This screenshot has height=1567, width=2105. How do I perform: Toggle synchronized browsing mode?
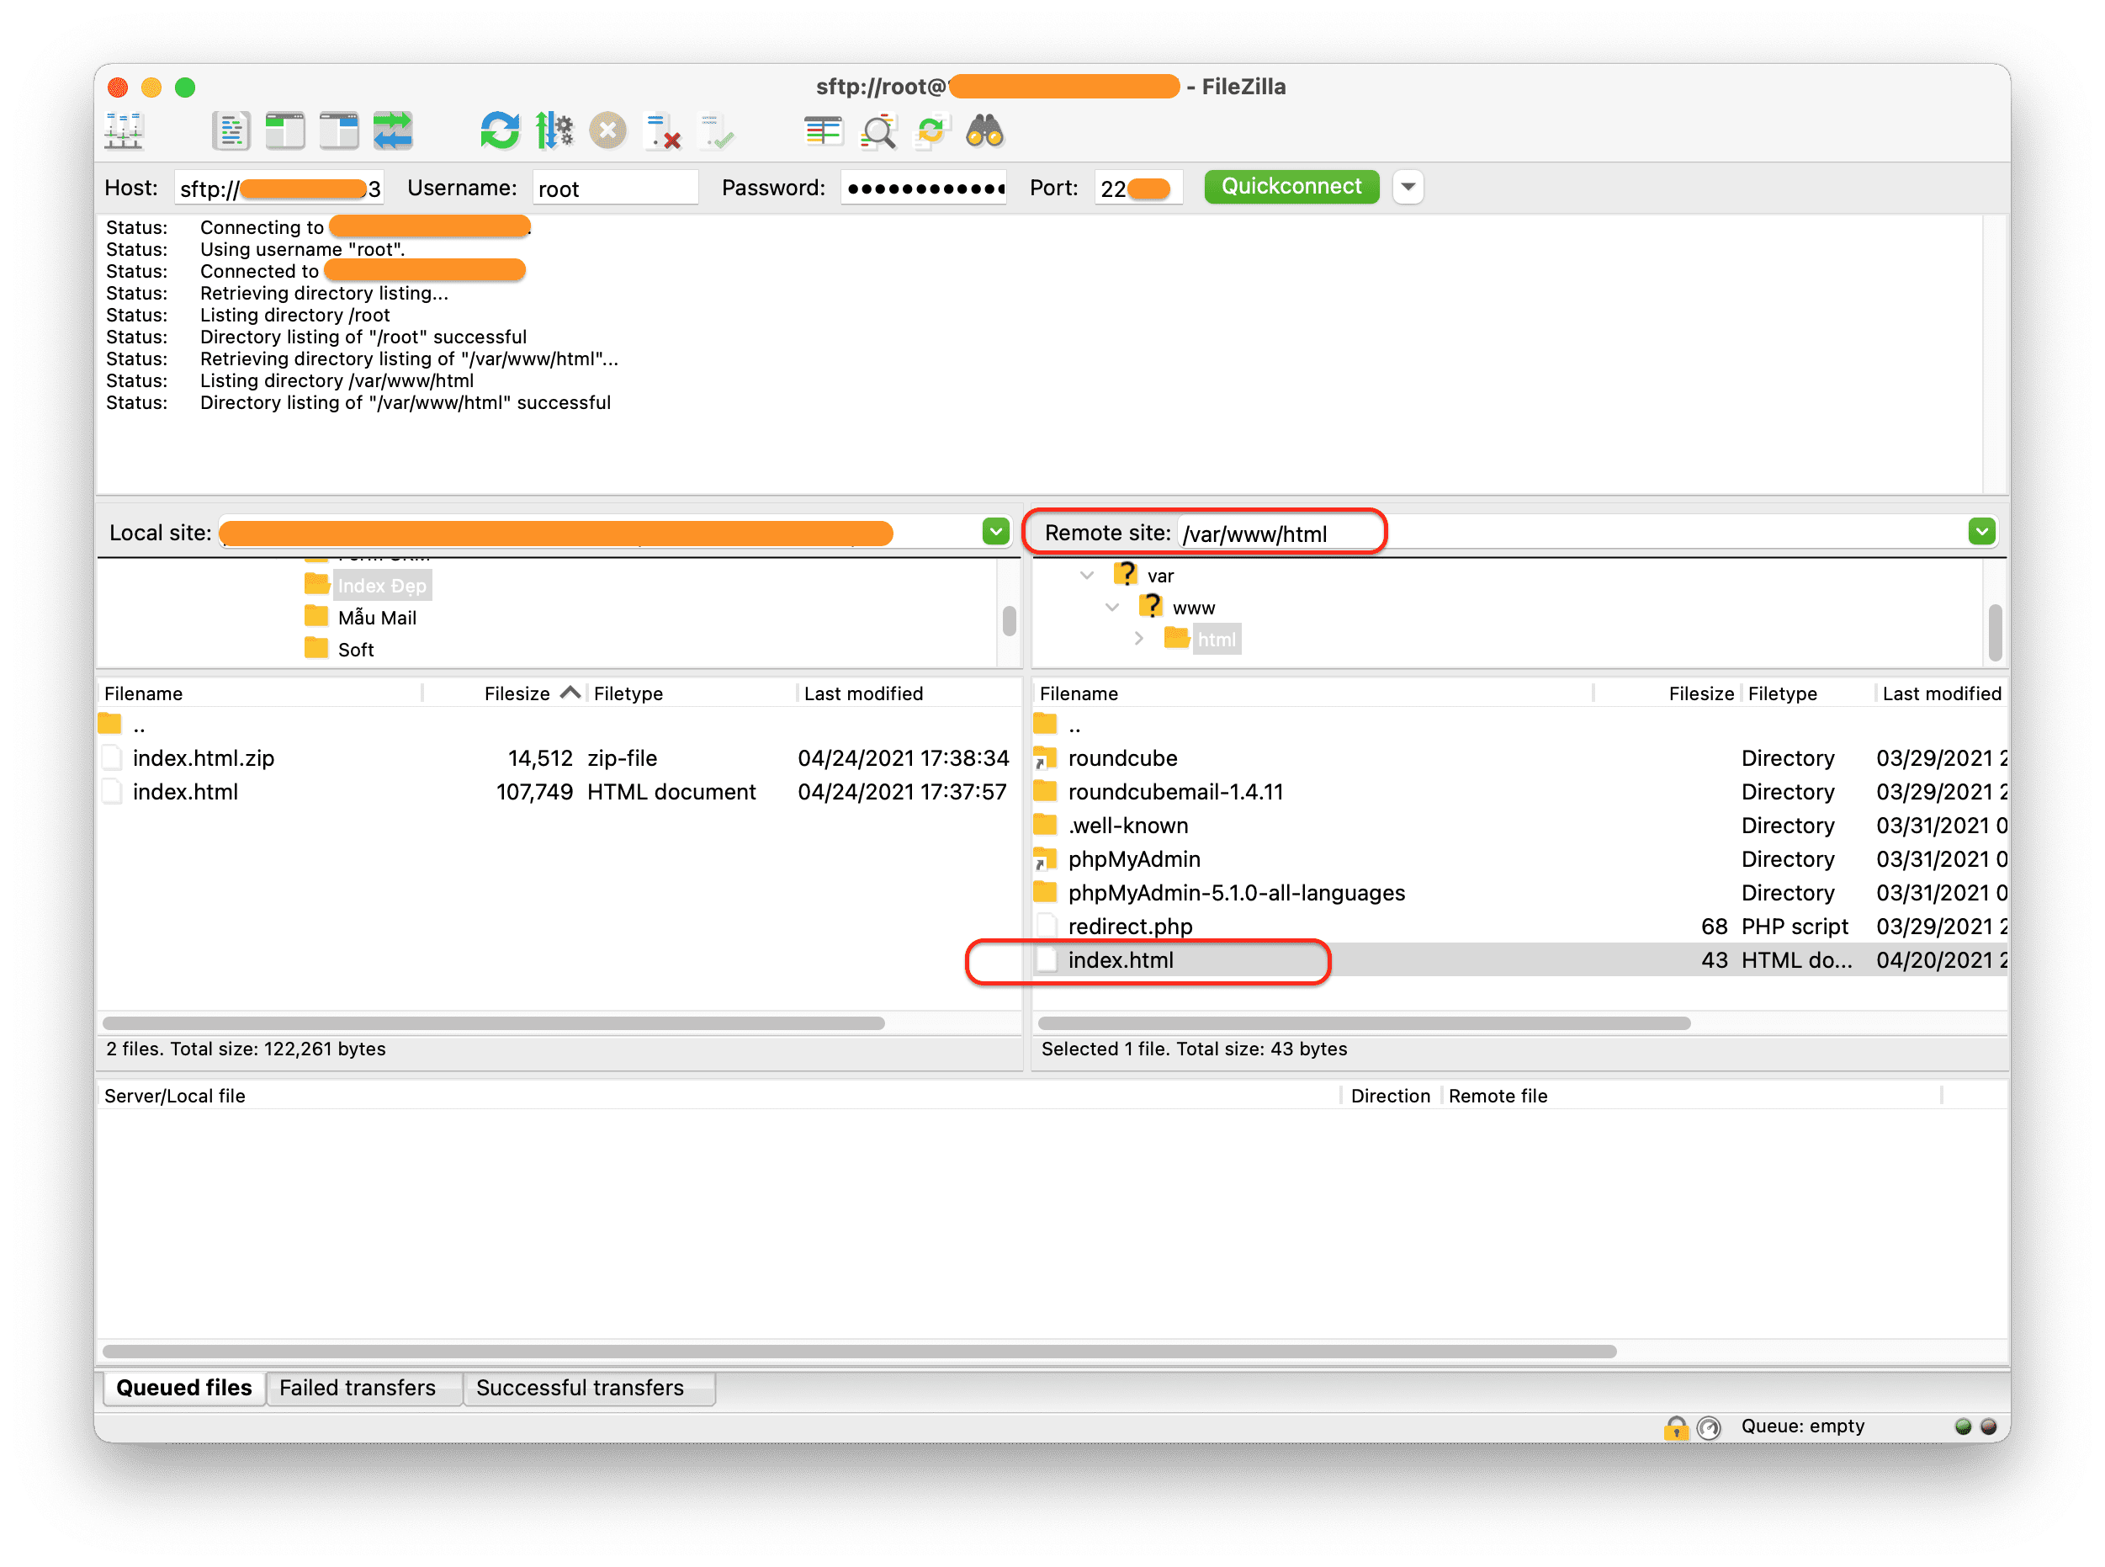[931, 132]
